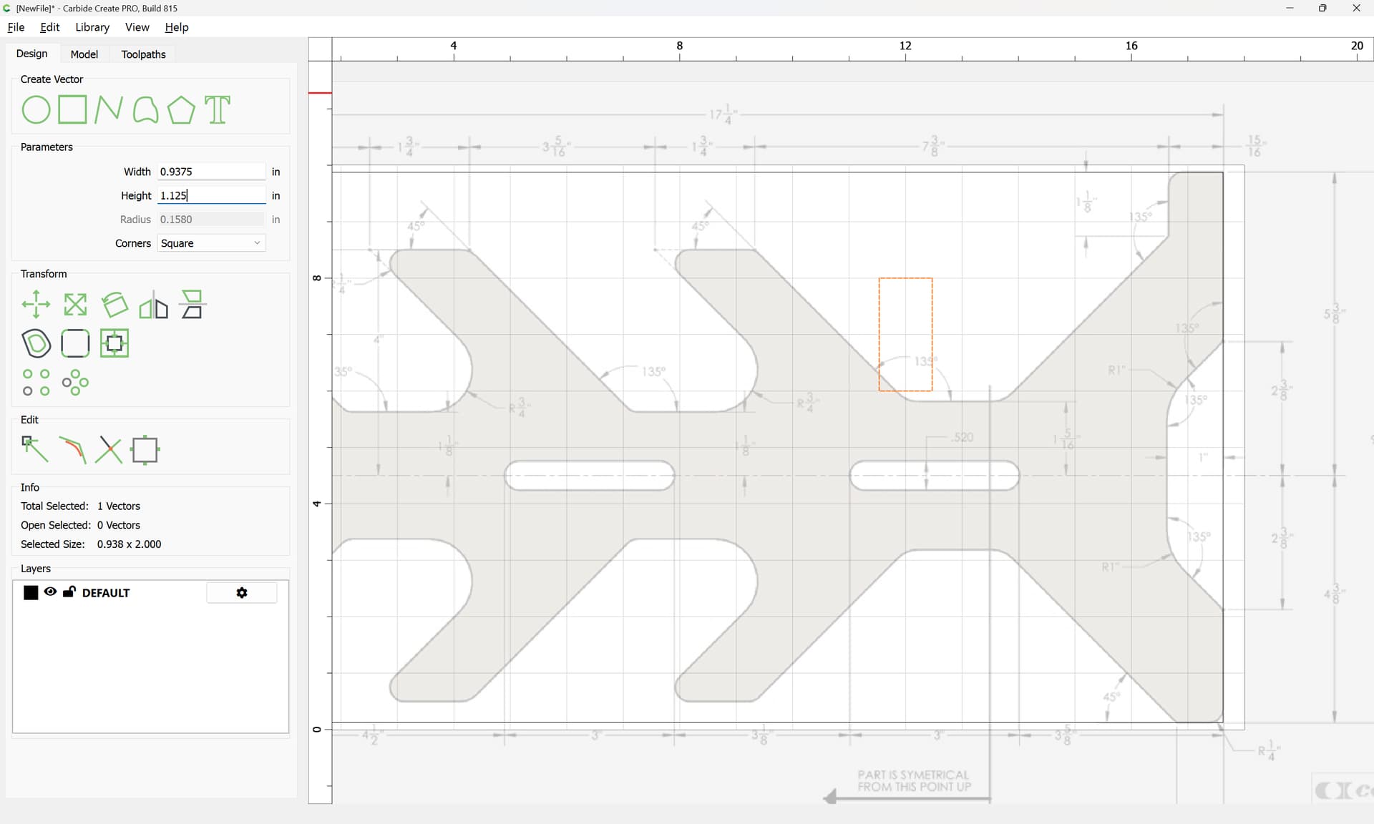Select the DEFAULT layer name
The height and width of the screenshot is (824, 1374).
[x=106, y=593]
